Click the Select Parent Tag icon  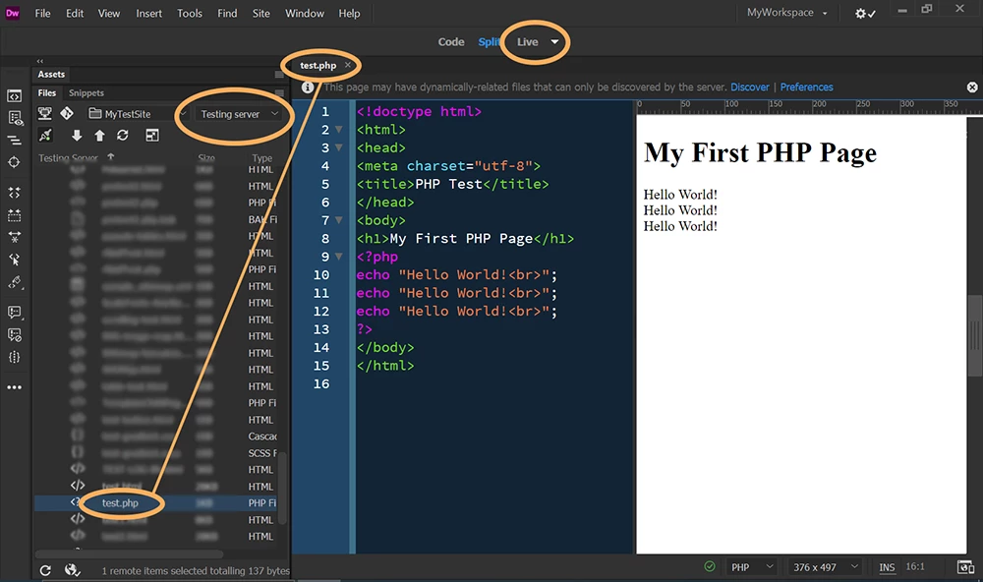tap(15, 260)
